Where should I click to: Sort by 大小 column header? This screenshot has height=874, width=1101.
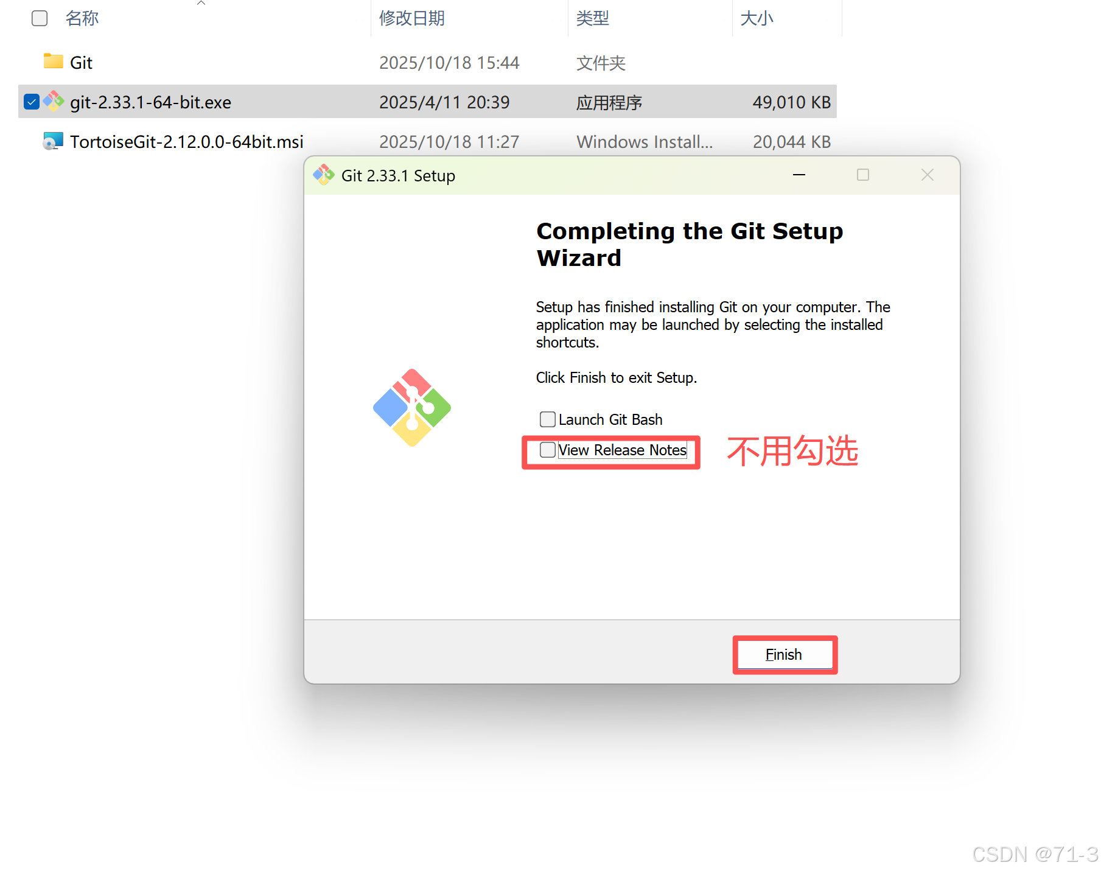[x=757, y=18]
